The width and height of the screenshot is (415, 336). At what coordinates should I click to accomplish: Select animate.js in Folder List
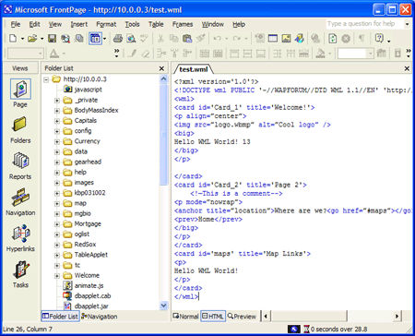point(89,286)
